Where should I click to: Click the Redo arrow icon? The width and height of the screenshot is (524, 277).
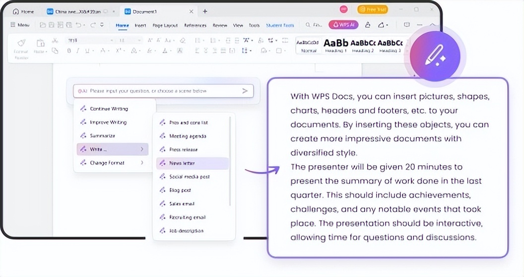[x=93, y=25]
